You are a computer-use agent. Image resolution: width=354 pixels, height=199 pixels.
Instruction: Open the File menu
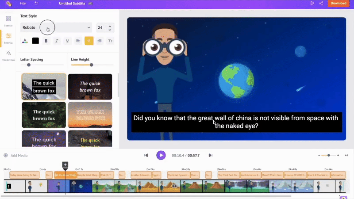23,3
